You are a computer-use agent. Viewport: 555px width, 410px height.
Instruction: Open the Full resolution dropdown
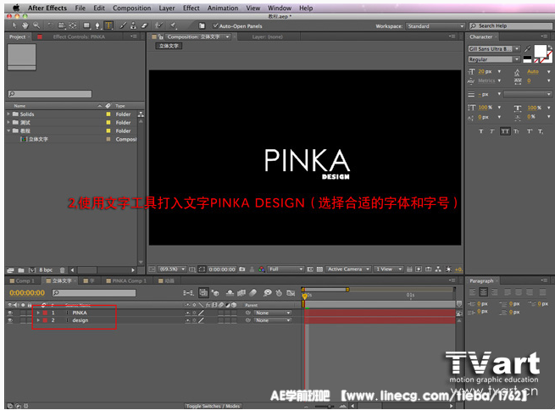(286, 269)
